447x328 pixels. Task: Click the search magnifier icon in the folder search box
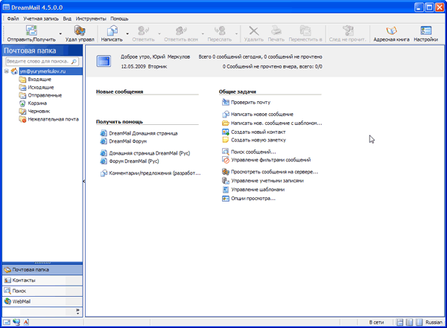74,61
